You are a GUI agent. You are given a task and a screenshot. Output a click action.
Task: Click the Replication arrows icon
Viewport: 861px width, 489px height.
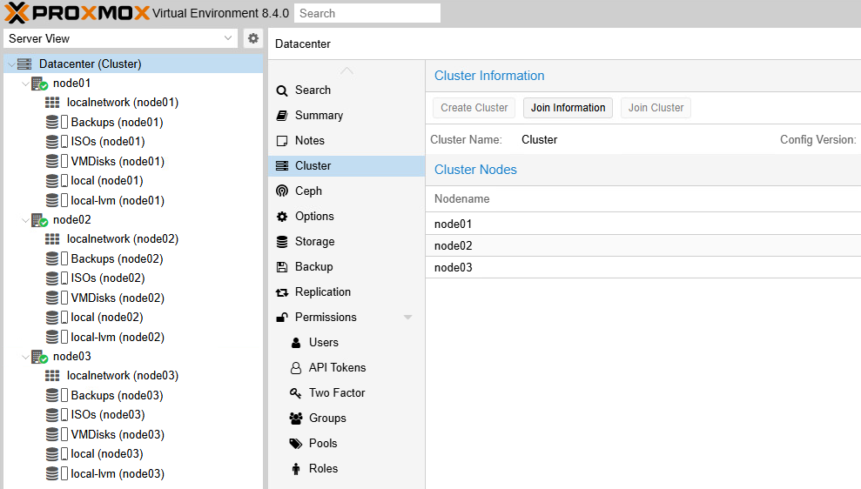[x=281, y=292]
